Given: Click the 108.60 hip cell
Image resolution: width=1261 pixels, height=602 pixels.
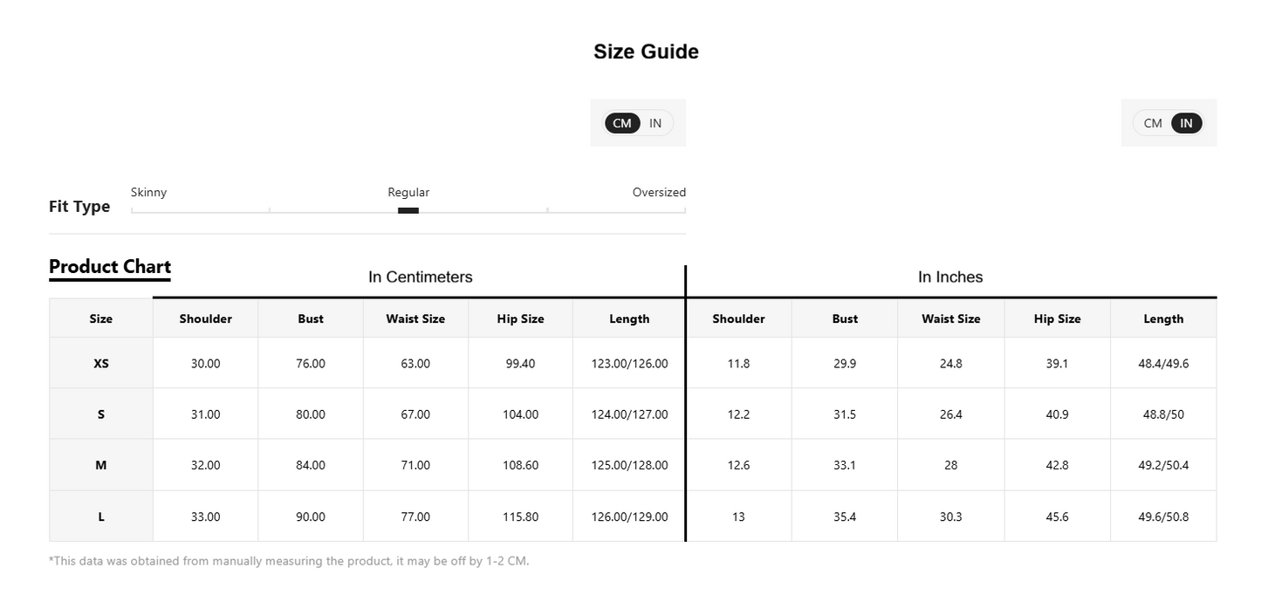Looking at the screenshot, I should click(x=520, y=465).
